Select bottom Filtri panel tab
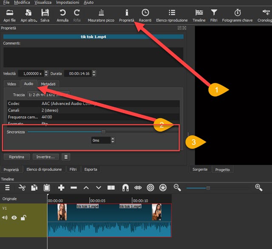 73,169
